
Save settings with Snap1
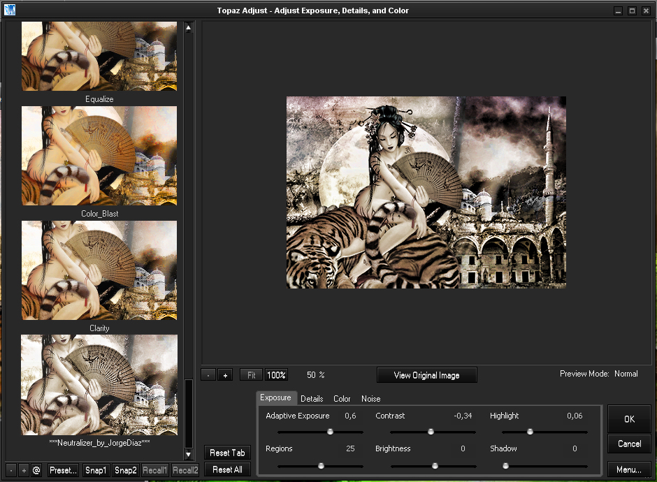tap(96, 470)
